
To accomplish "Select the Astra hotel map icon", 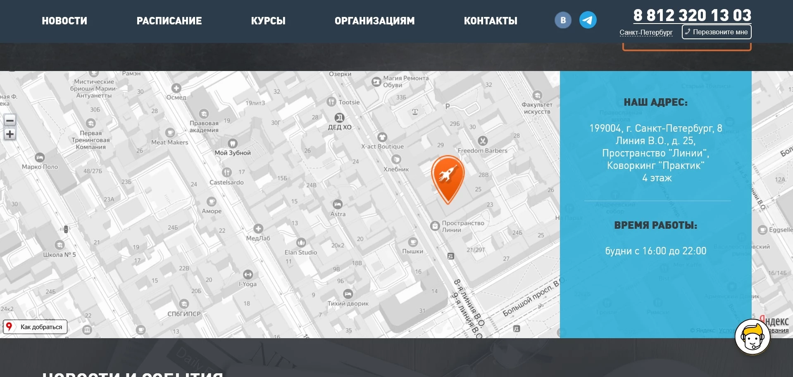I will tap(337, 204).
